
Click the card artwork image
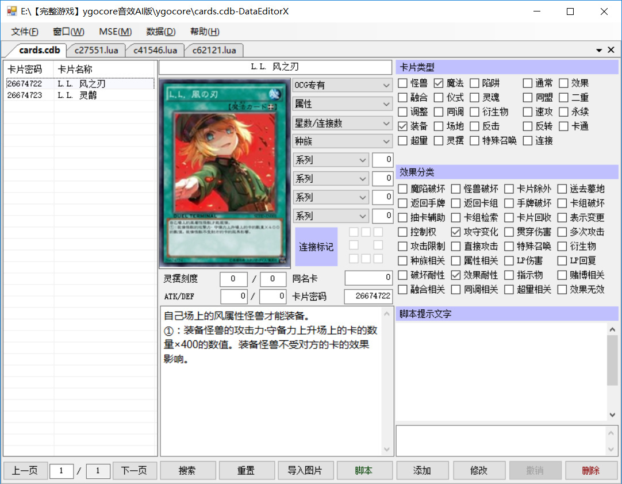coord(225,174)
